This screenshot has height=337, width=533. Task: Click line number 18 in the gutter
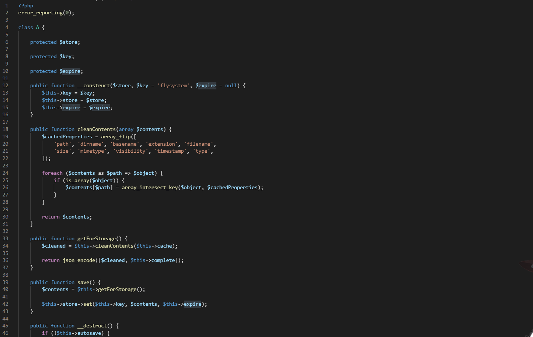(6, 130)
